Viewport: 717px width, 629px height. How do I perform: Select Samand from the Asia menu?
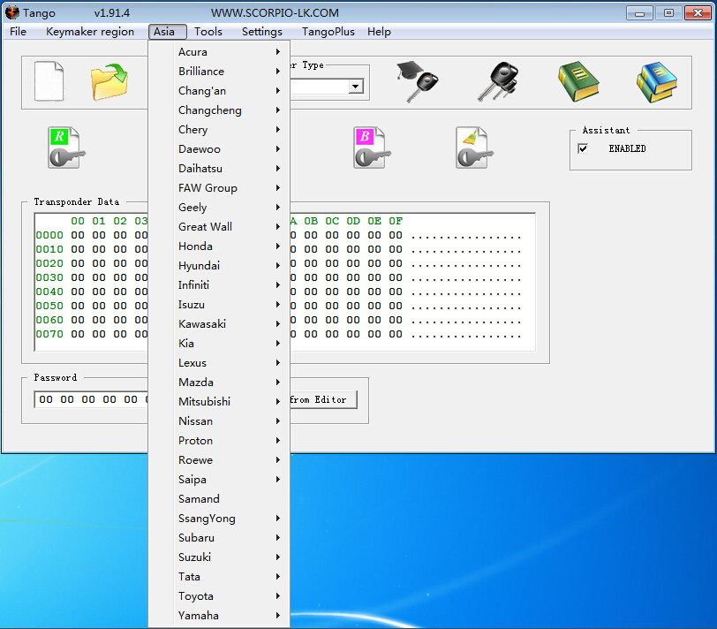click(x=199, y=499)
